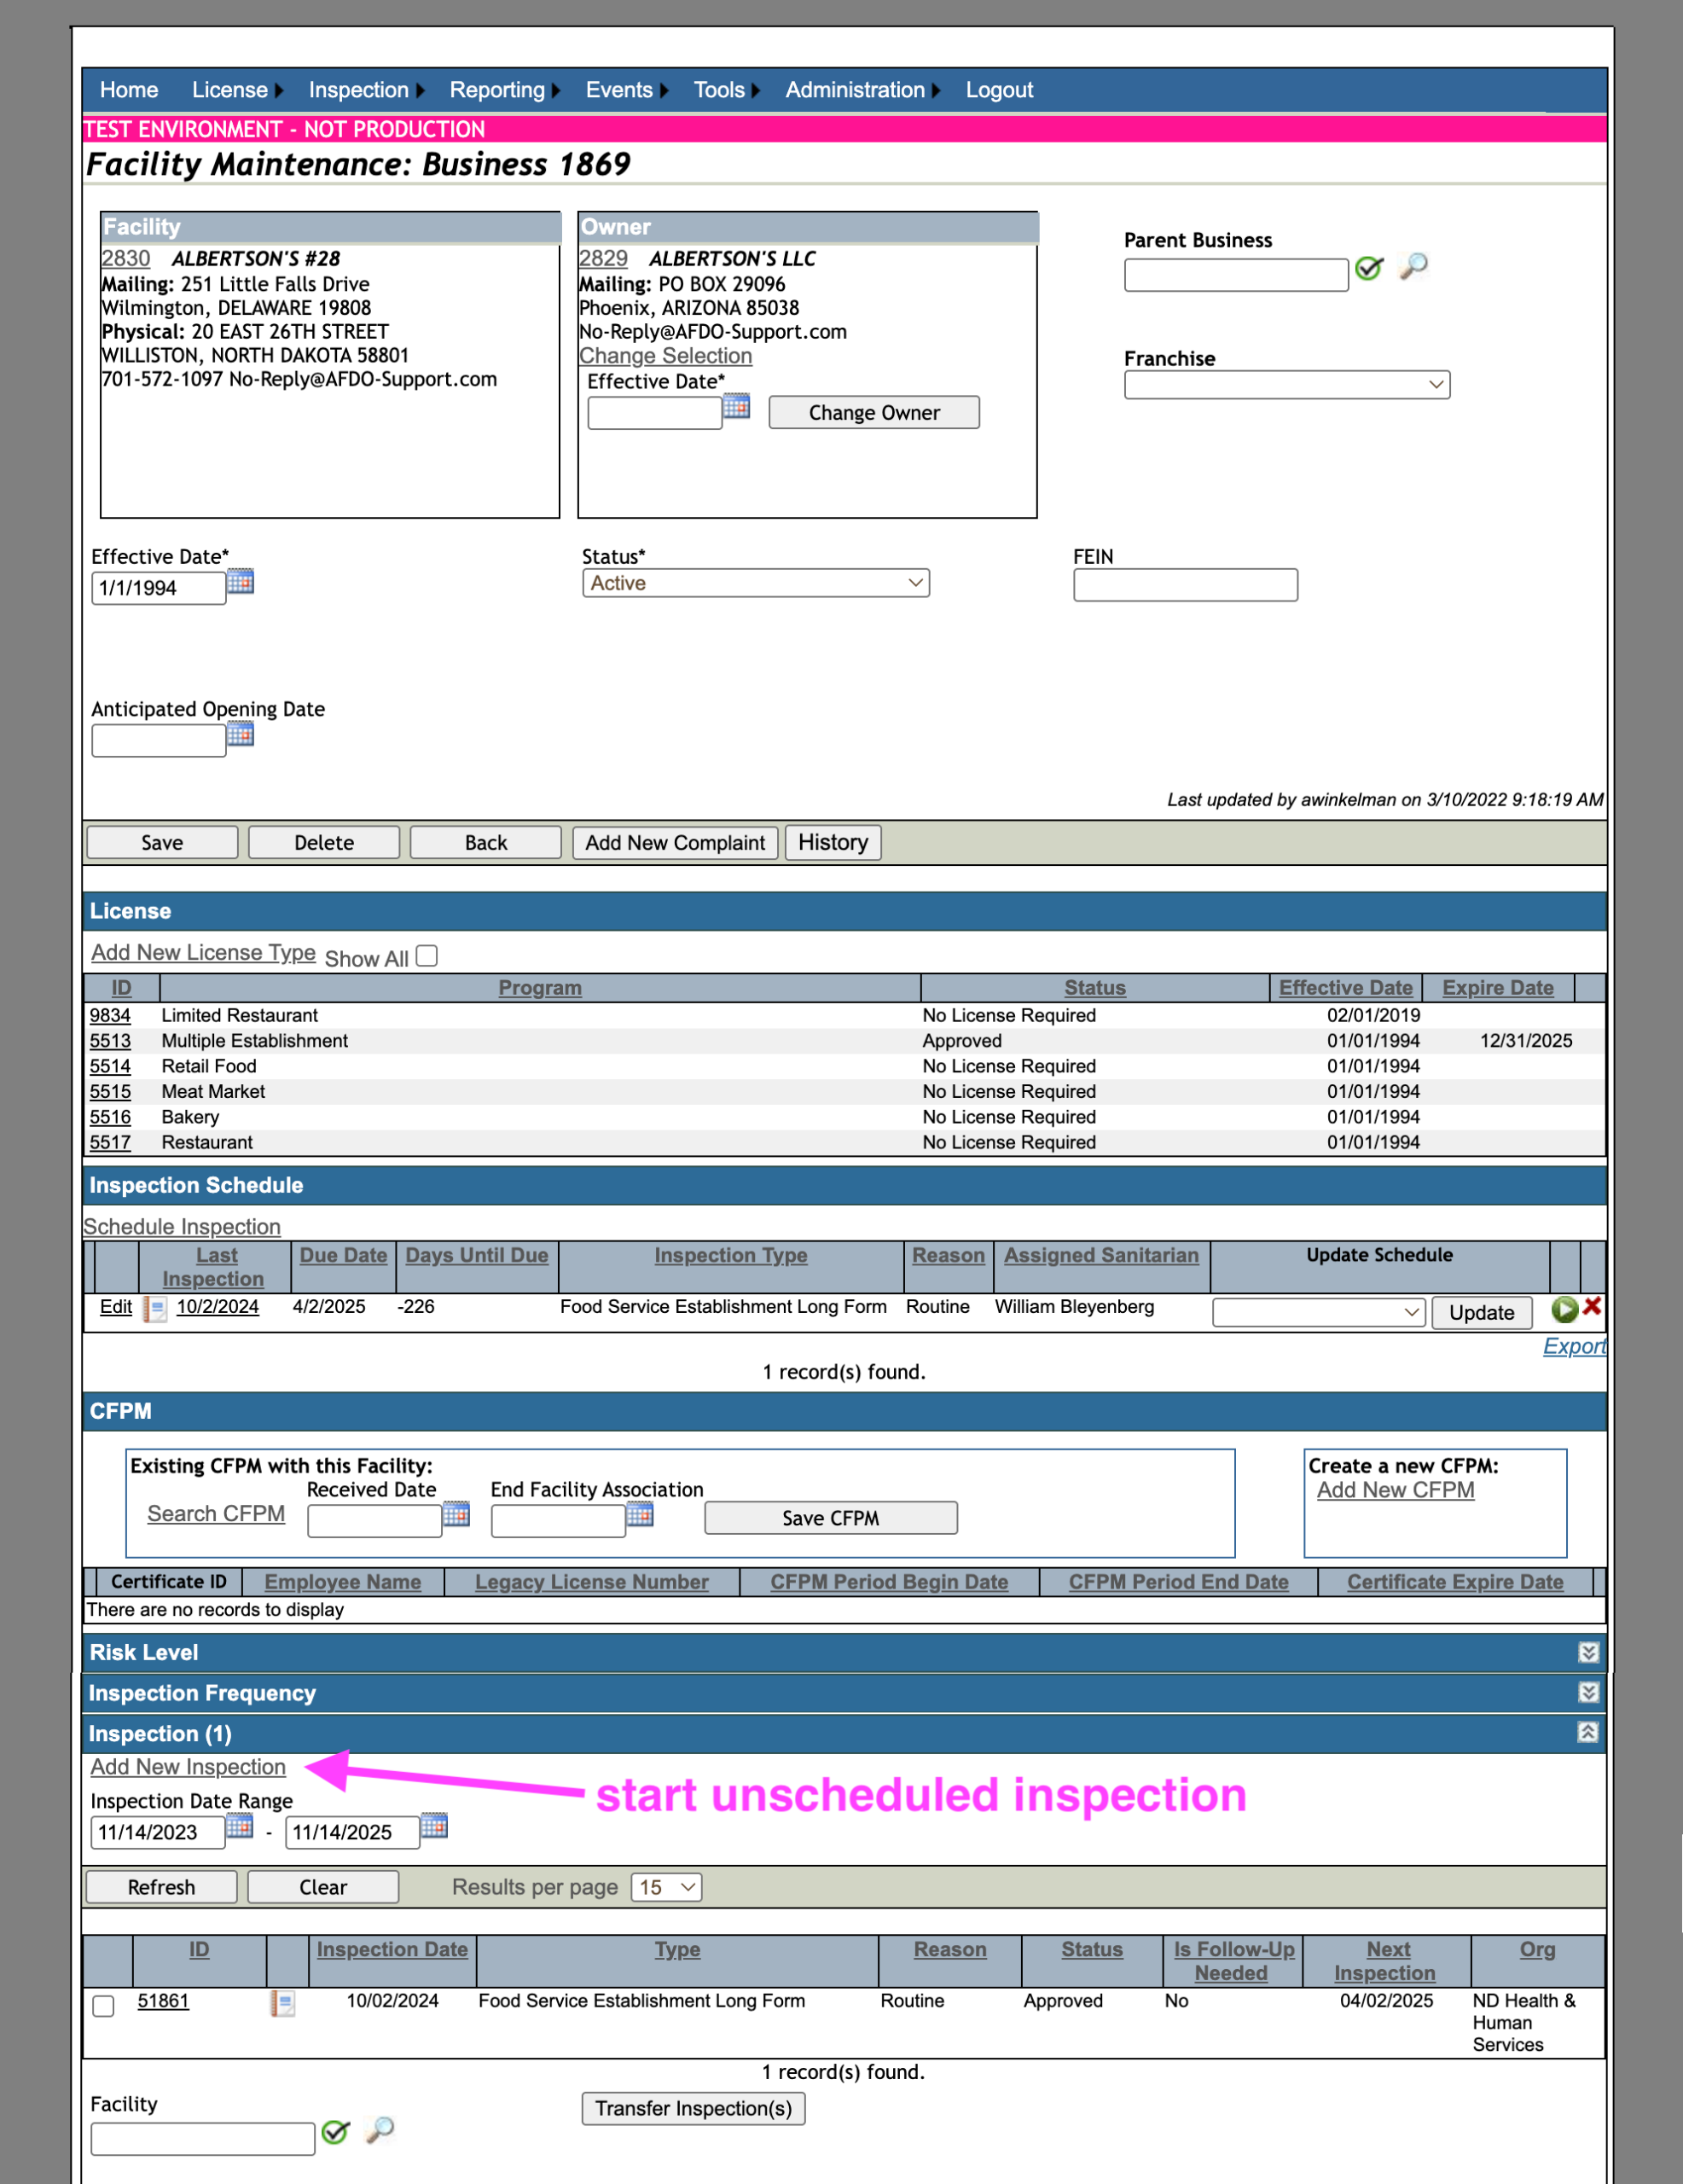The image size is (1683, 2184).
Task: Open the Reporting menu
Action: [x=504, y=90]
